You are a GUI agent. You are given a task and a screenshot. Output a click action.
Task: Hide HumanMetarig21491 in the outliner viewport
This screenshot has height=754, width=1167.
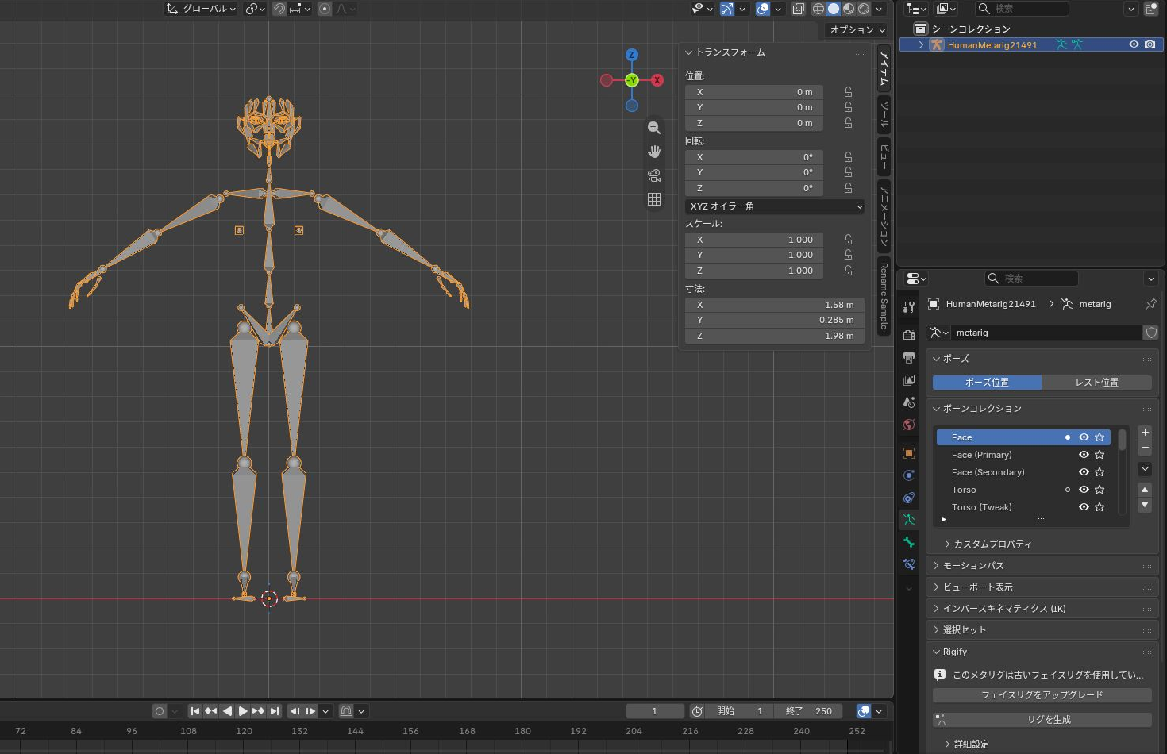point(1134,44)
